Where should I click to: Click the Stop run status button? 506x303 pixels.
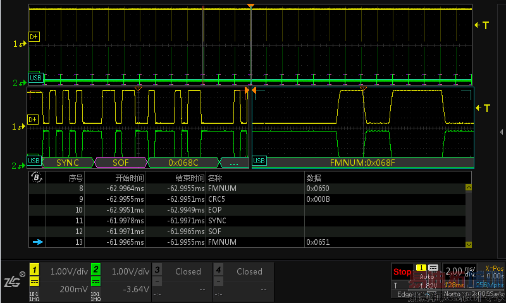click(x=402, y=272)
